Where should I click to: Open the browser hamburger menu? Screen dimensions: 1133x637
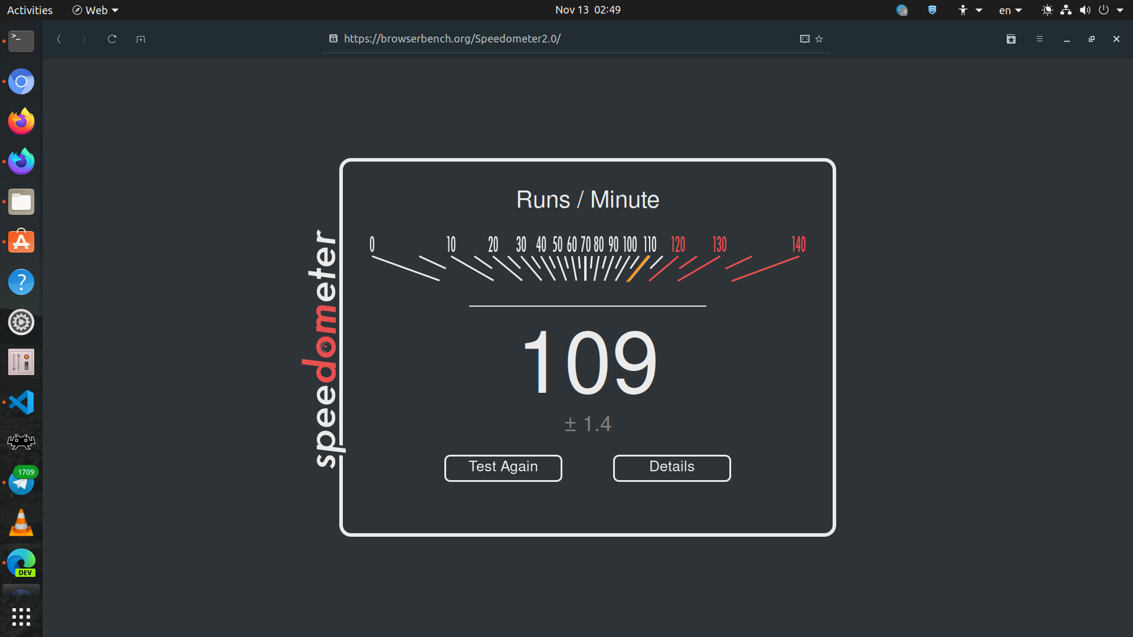pyautogui.click(x=1040, y=39)
